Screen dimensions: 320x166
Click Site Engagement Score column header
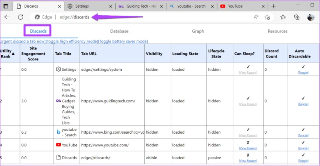37,54
